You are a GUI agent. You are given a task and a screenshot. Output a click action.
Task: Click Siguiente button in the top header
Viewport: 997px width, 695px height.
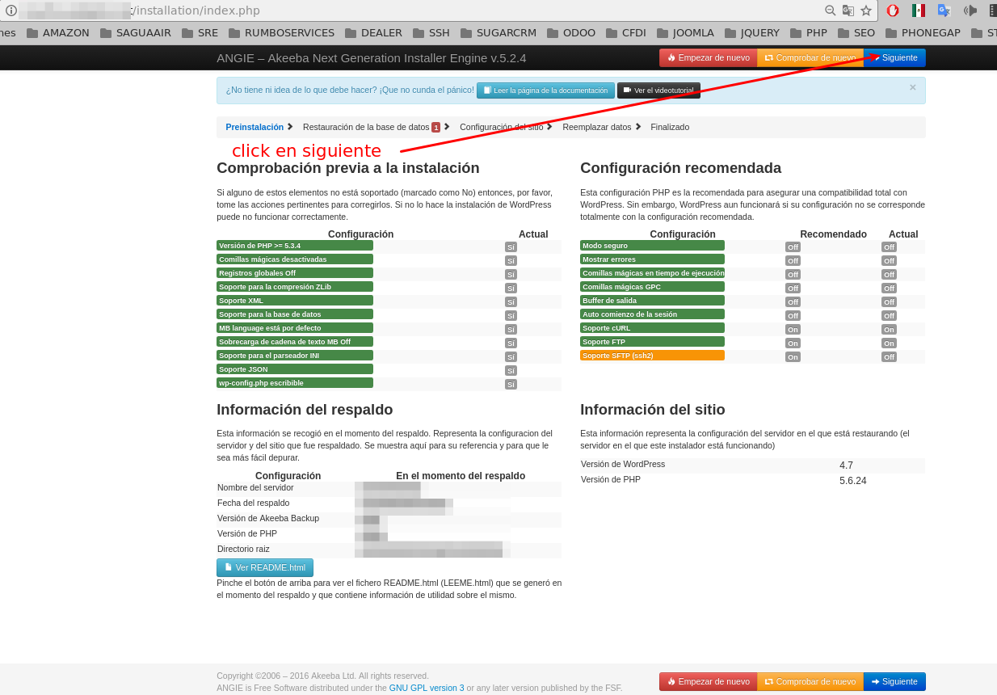(x=894, y=57)
